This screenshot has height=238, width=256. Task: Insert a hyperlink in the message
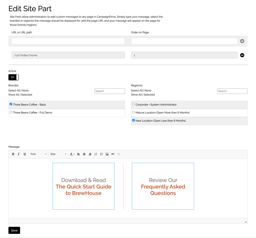pyautogui.click(x=112, y=154)
